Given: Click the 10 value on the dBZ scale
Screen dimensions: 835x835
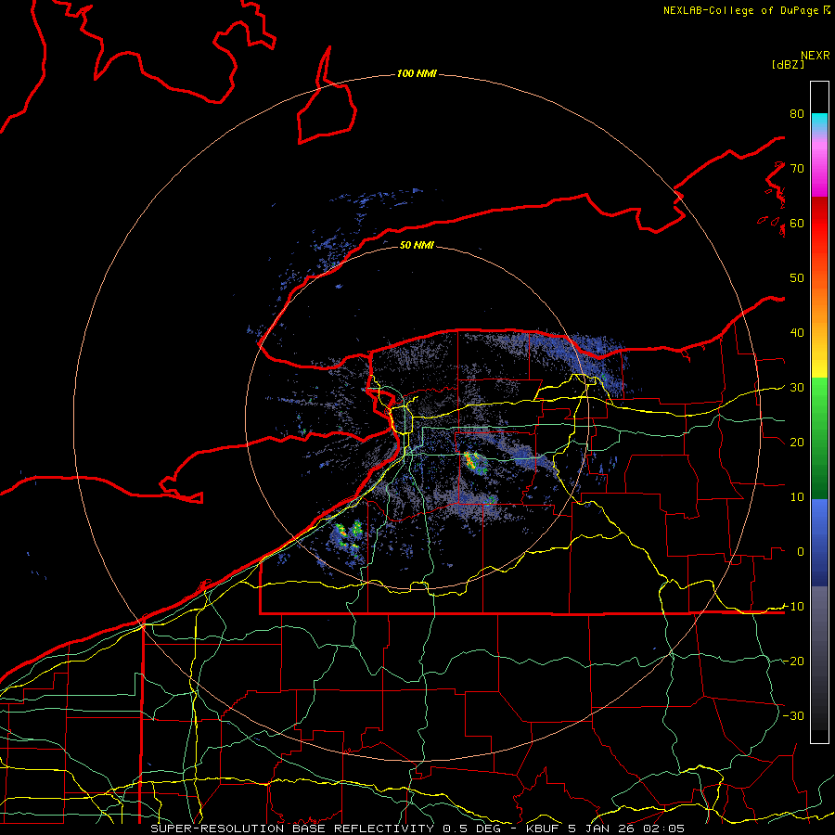Looking at the screenshot, I should coord(797,497).
